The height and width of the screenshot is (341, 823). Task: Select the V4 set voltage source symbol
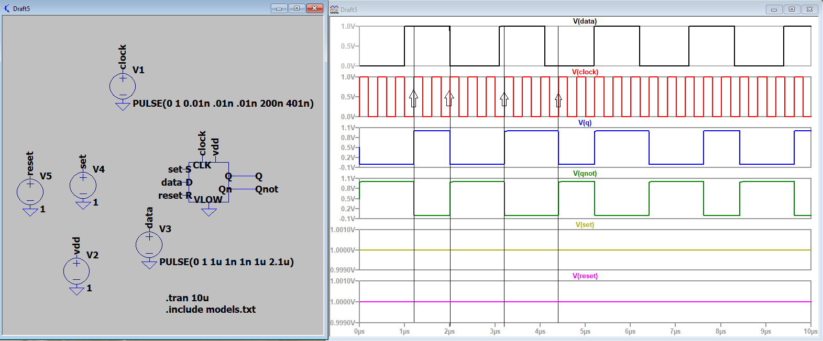83,185
